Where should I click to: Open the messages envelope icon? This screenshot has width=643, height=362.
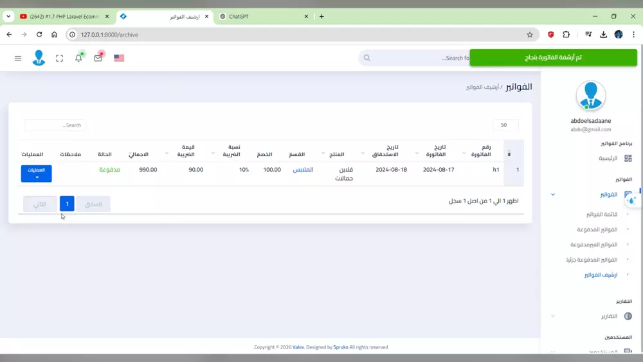[98, 58]
